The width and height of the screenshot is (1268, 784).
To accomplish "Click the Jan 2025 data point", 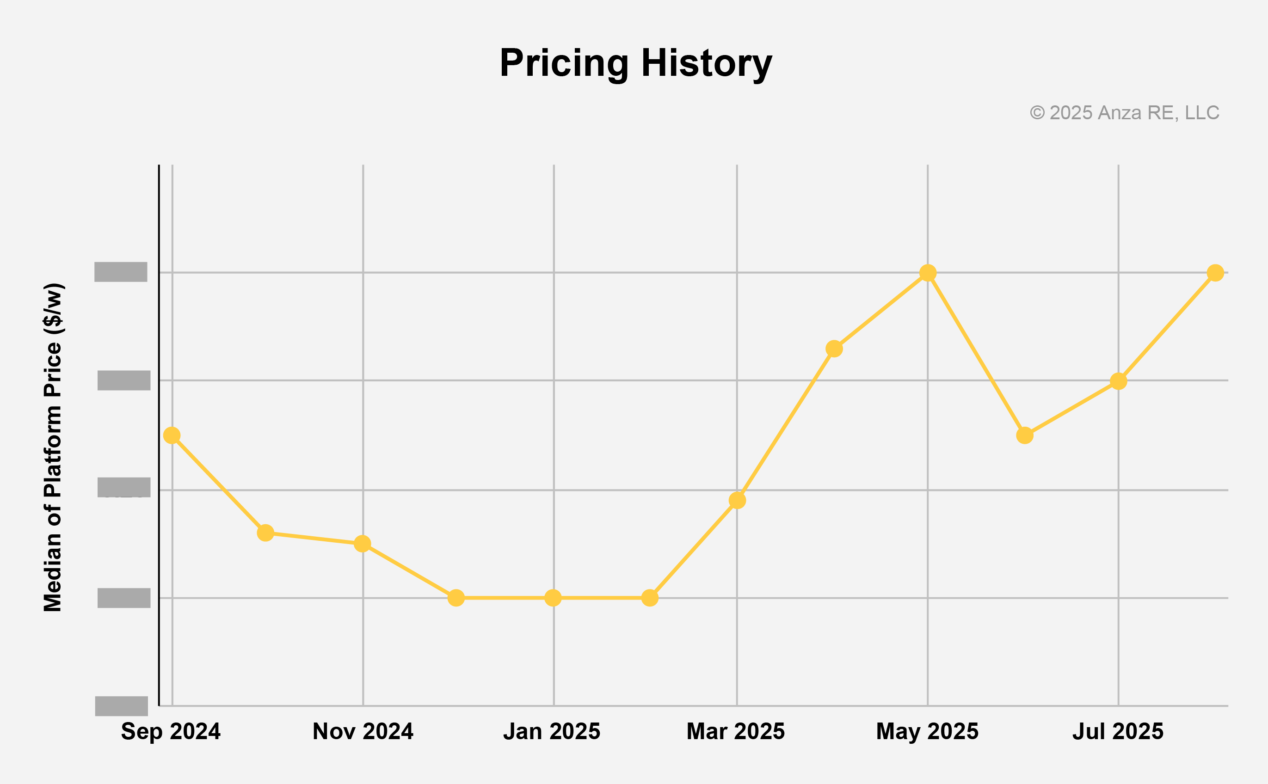I will pos(554,598).
